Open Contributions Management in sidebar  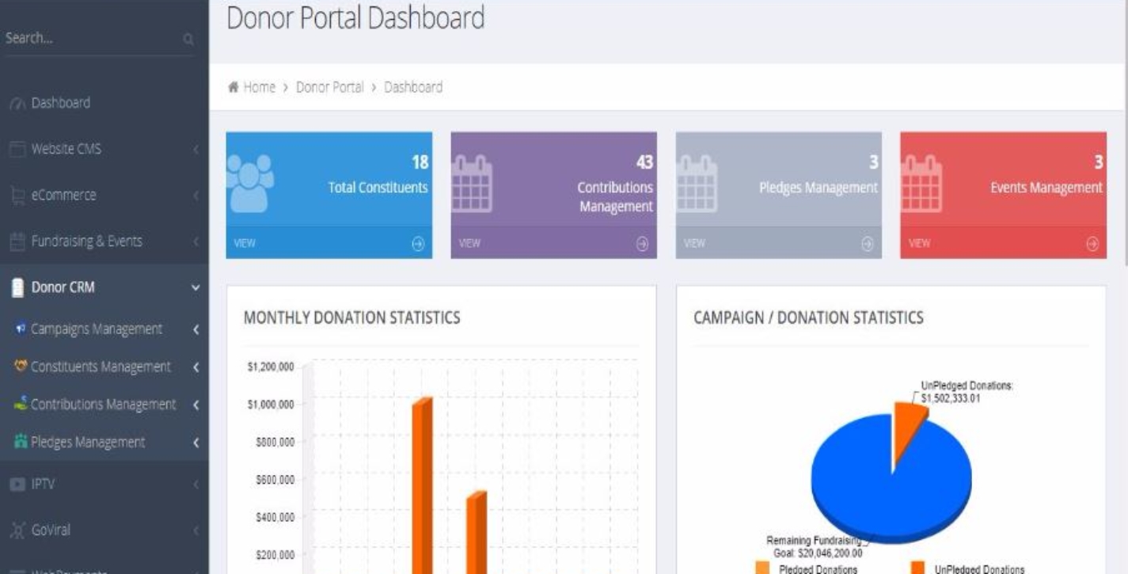point(104,405)
